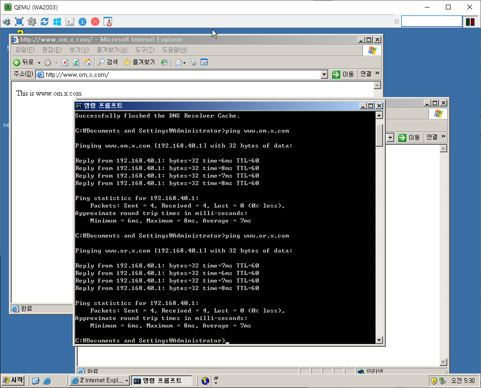Click the red-green indicator box in QEMU toolbar
481x388 pixels.
click(470, 22)
